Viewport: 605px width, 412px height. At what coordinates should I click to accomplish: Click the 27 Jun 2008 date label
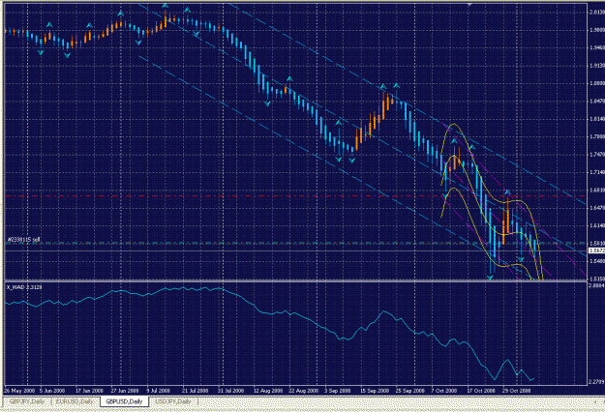pos(125,391)
